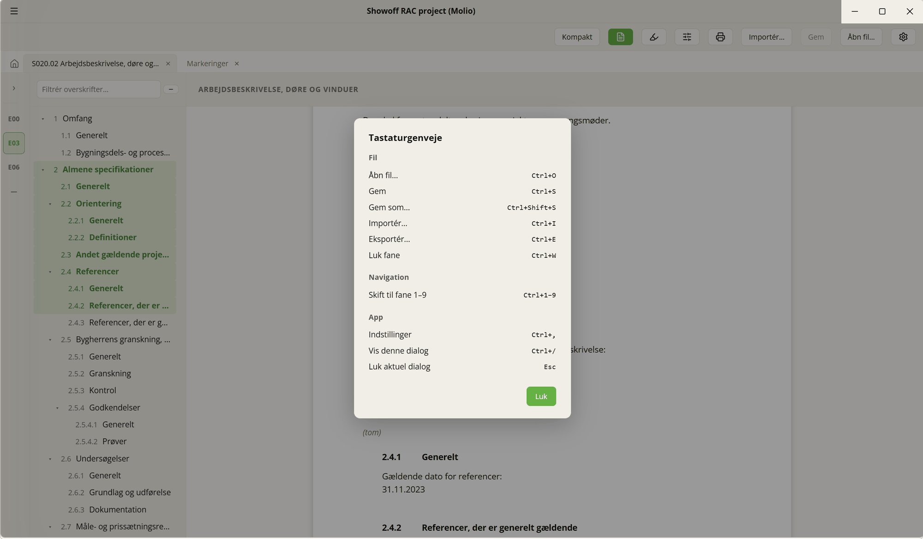This screenshot has width=923, height=539.
Task: Select 2.5.4.2 Prøver in outline
Action: point(105,442)
